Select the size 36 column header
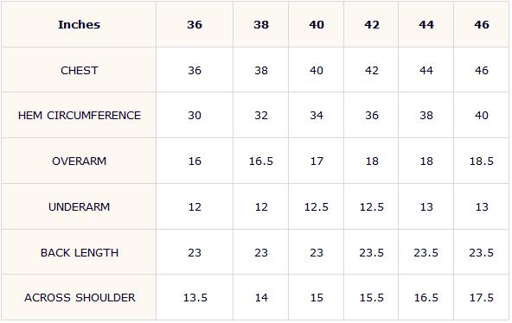 click(x=195, y=25)
